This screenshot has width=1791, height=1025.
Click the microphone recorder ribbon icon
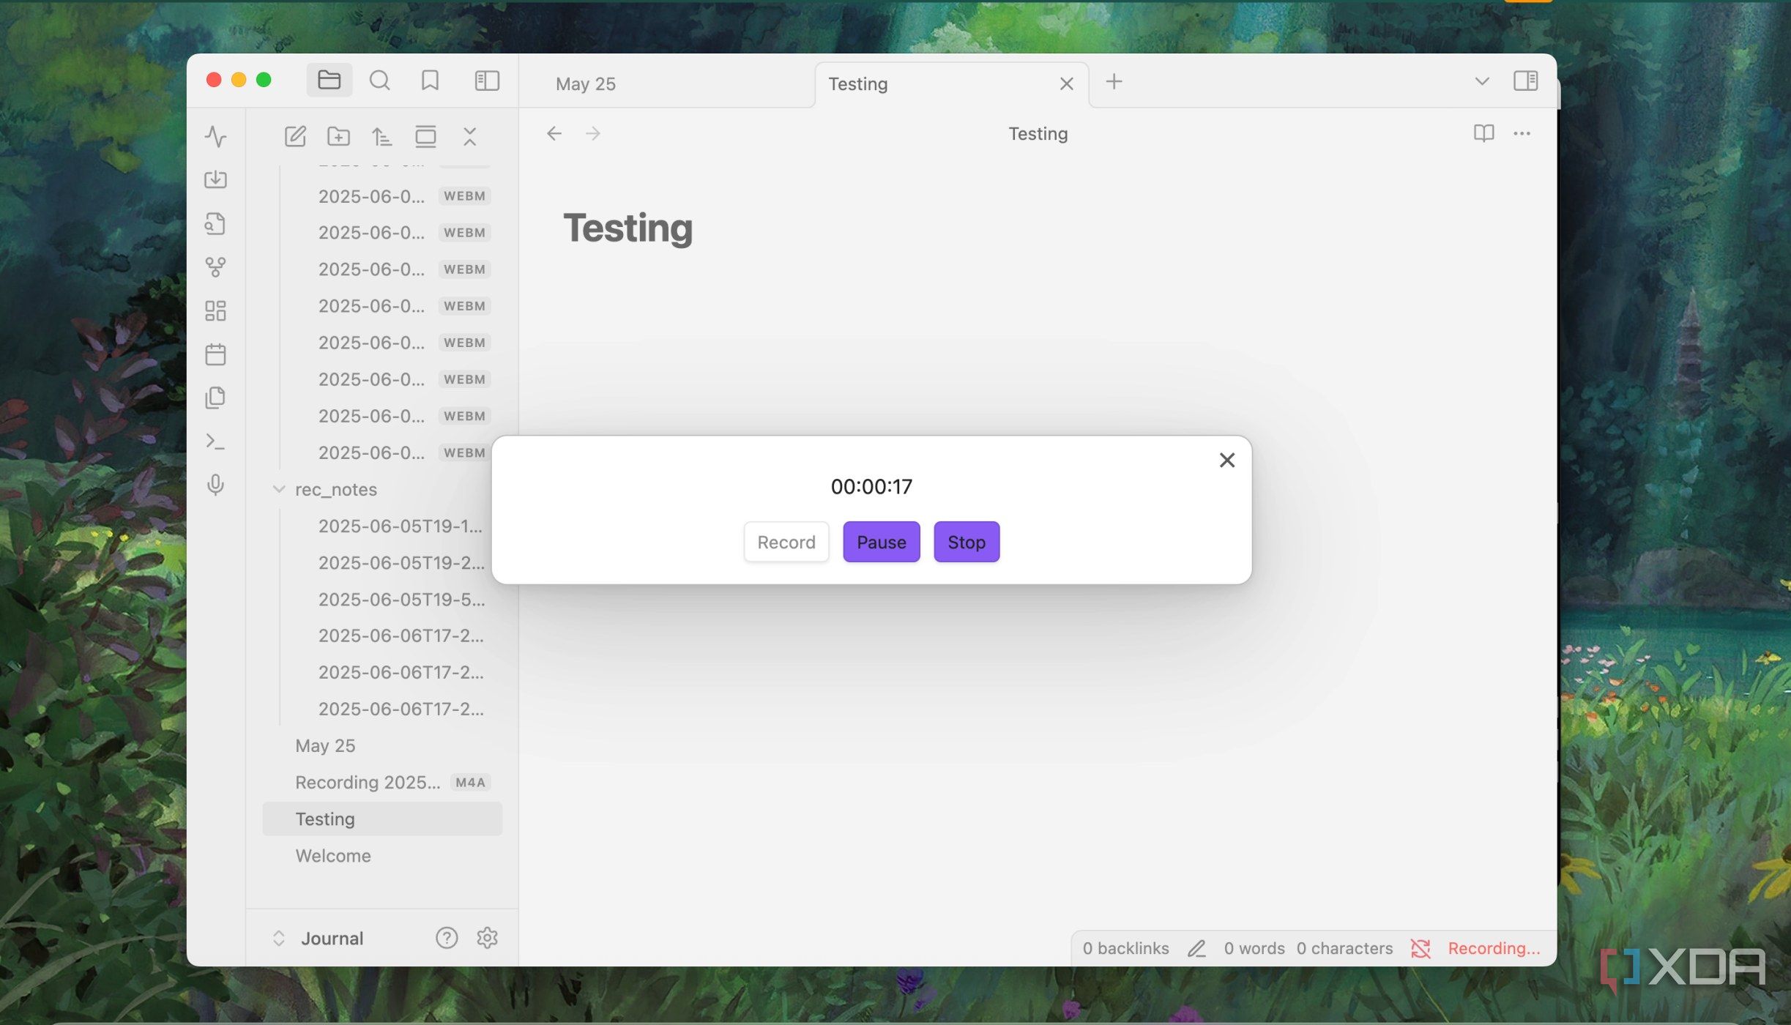215,485
